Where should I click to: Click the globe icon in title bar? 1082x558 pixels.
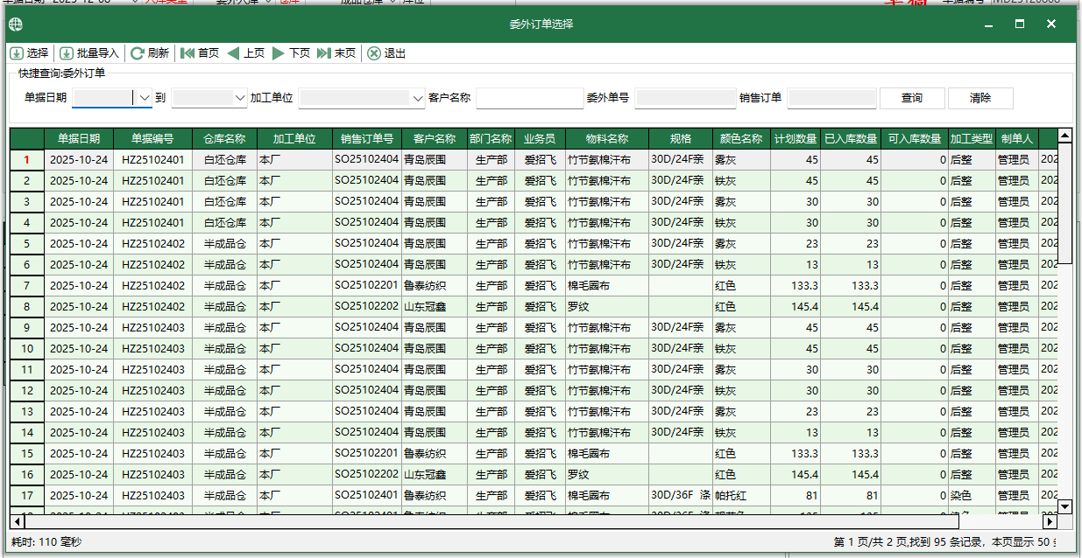(14, 24)
